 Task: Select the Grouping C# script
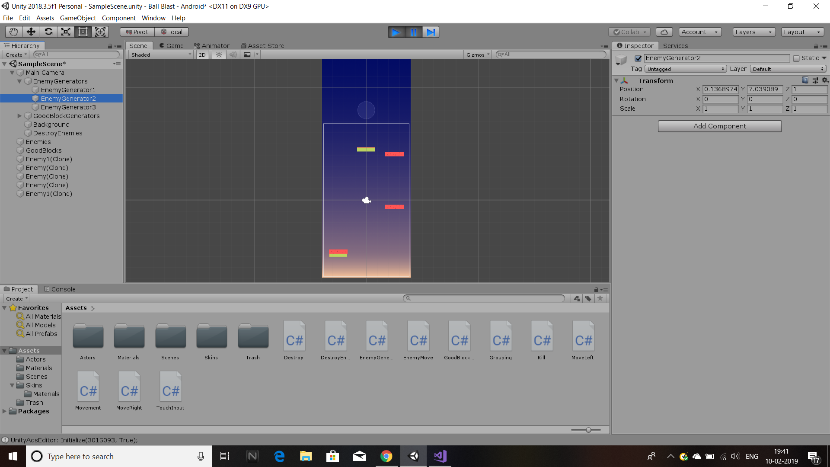tap(501, 340)
